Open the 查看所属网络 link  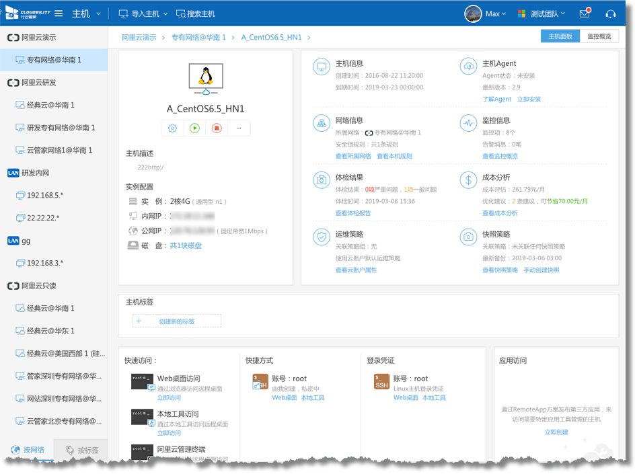[x=353, y=156]
